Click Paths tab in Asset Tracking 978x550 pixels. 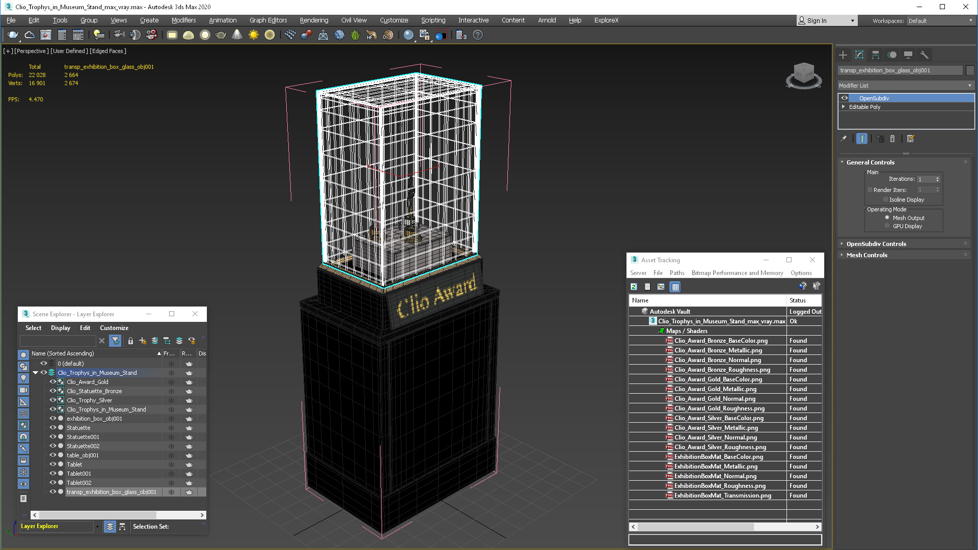click(677, 272)
